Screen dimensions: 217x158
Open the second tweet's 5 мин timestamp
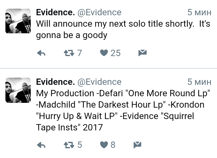click(199, 82)
